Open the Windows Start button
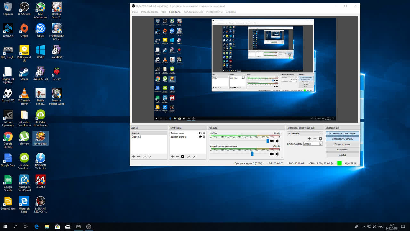Screen dimensions: 410x231 (5, 227)
